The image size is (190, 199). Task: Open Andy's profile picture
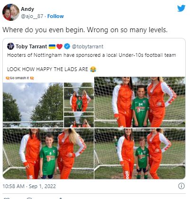(x=11, y=12)
